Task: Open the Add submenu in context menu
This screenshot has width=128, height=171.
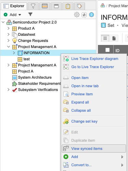Action: 94,157
